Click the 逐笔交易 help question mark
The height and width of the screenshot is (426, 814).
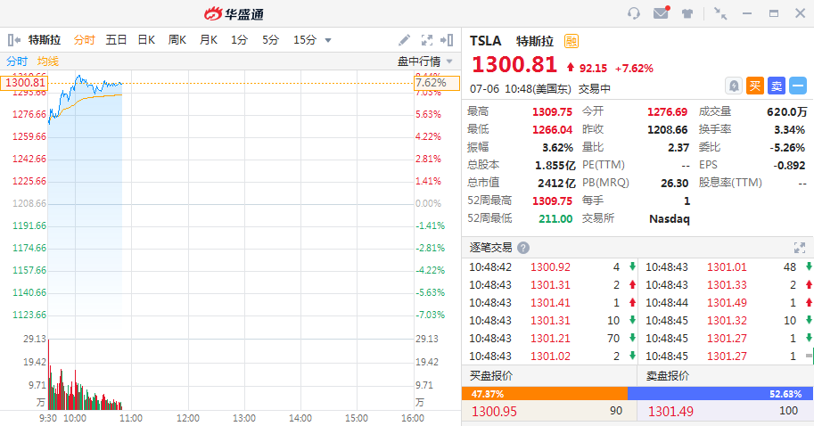pos(523,248)
